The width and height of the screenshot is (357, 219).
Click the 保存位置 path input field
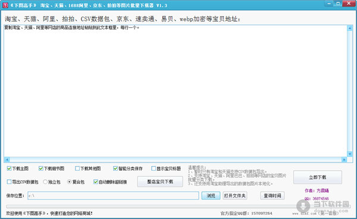(113, 196)
